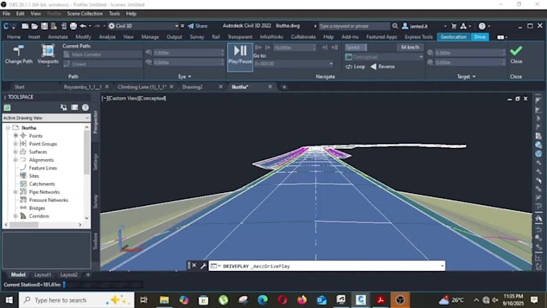Click the Sites icon in the tree
The height and width of the screenshot is (308, 547).
coord(23,175)
